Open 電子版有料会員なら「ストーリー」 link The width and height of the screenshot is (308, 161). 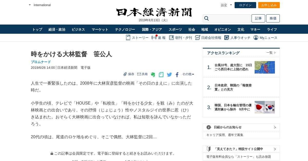[239, 157]
